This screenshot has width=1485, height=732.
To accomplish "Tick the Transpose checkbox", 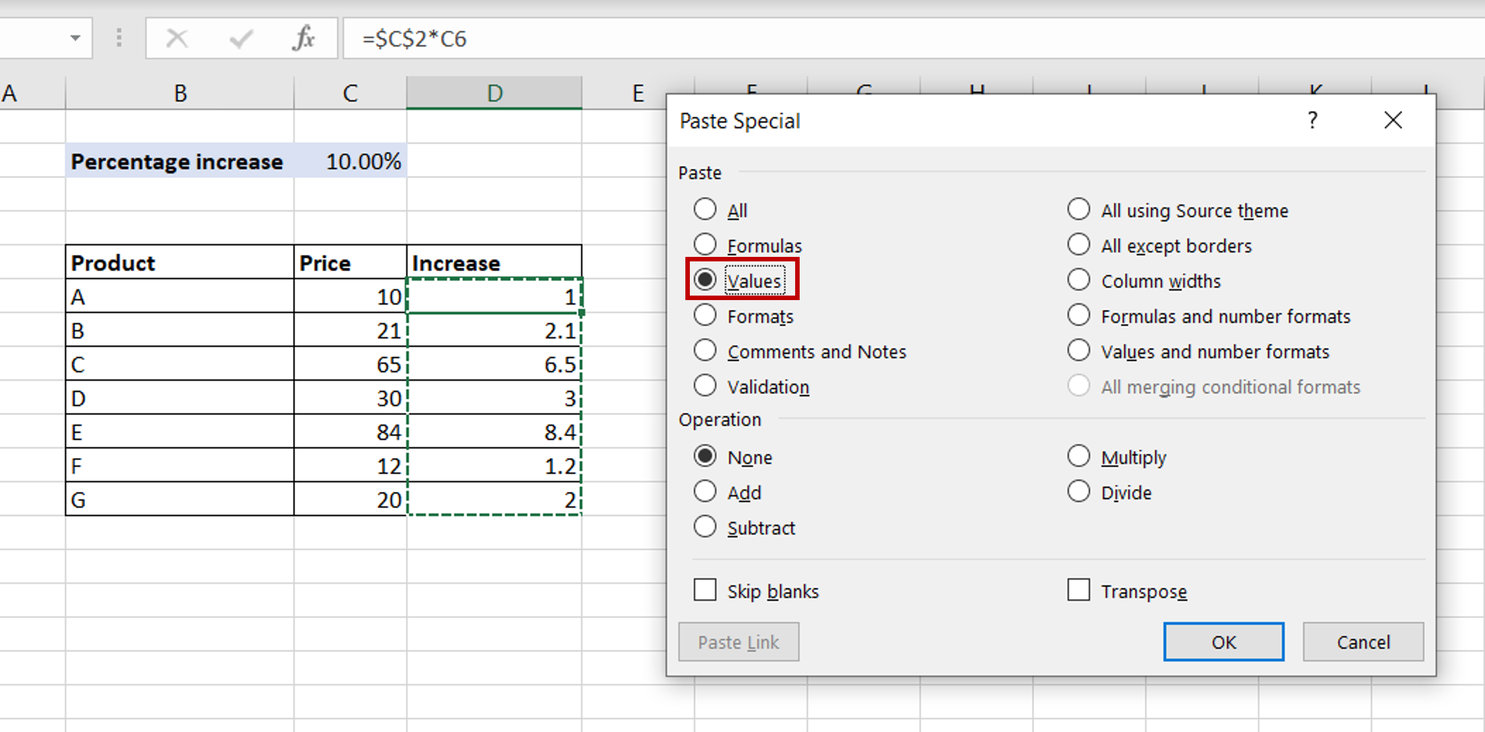I will 1079,590.
